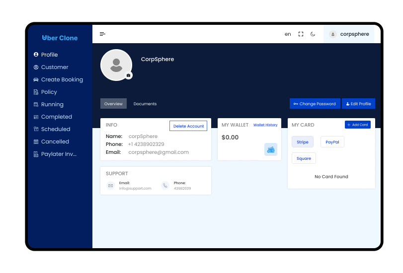403x273 pixels.
Task: Open Create Booking in the sidebar
Action: [62, 79]
